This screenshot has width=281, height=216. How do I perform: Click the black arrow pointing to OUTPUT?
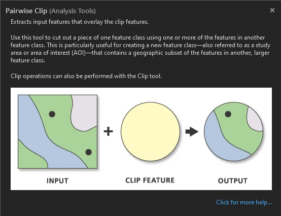click(192, 132)
